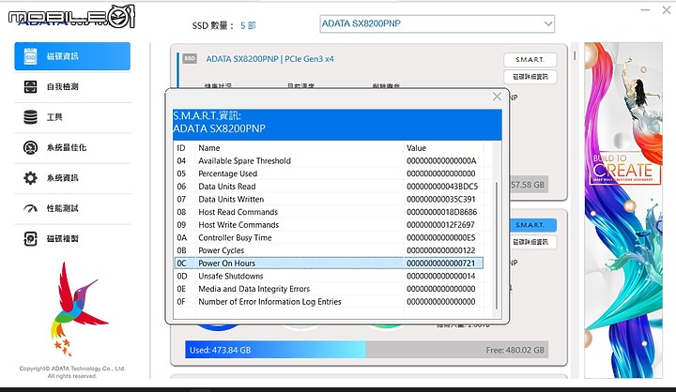Click the disk clone icon
Screen dimensions: 676x392
pyautogui.click(x=30, y=238)
